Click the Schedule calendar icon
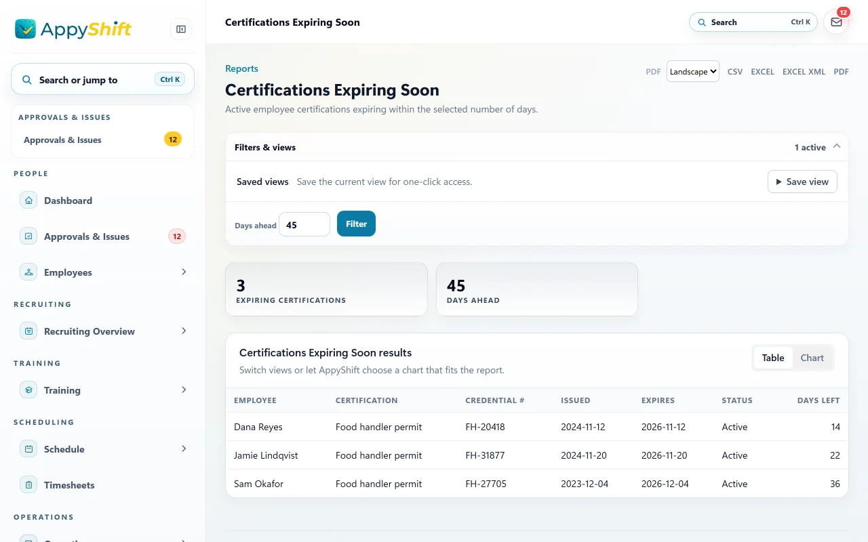Image resolution: width=868 pixels, height=542 pixels. [x=28, y=449]
